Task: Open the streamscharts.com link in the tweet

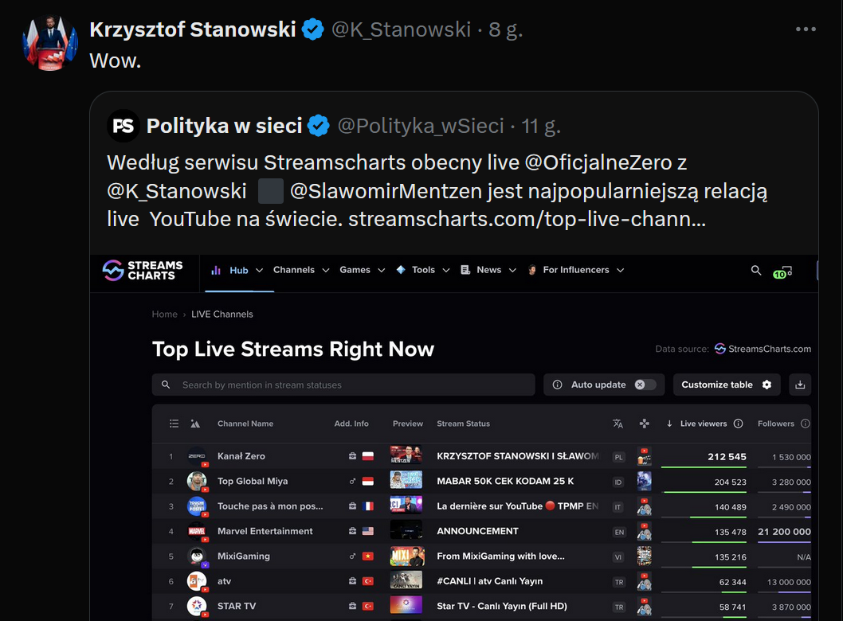Action: click(x=526, y=219)
